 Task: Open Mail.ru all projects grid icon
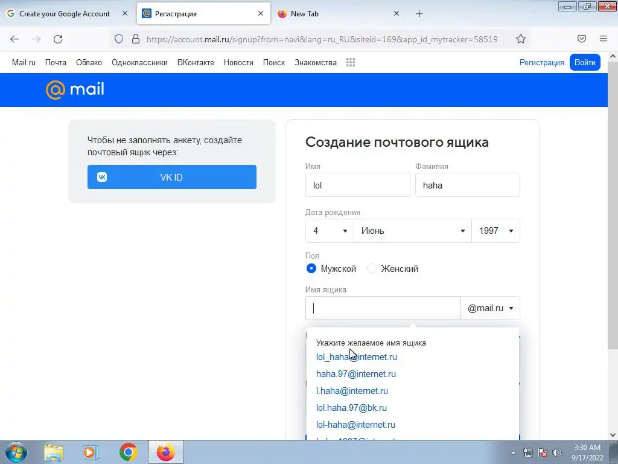(x=351, y=62)
